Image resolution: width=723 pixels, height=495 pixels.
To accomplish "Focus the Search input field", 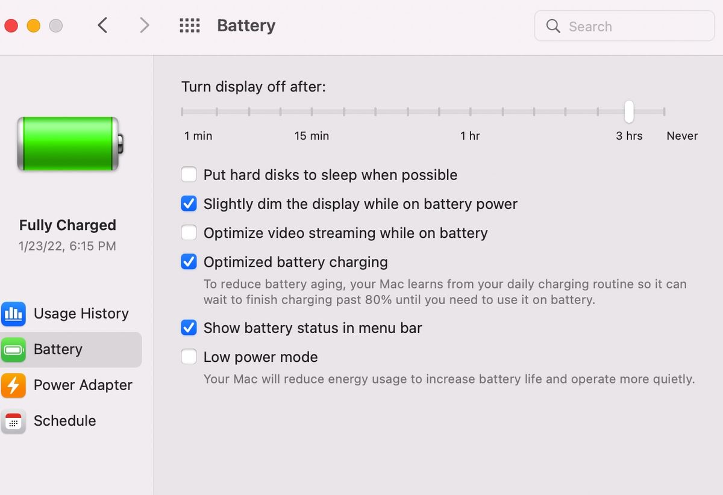I will [624, 26].
